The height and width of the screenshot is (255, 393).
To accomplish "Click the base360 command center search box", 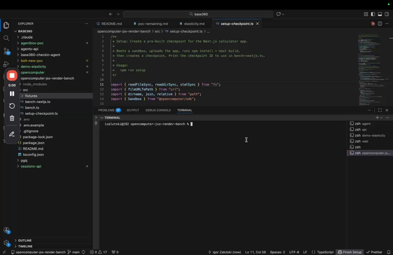I will click(x=198, y=14).
